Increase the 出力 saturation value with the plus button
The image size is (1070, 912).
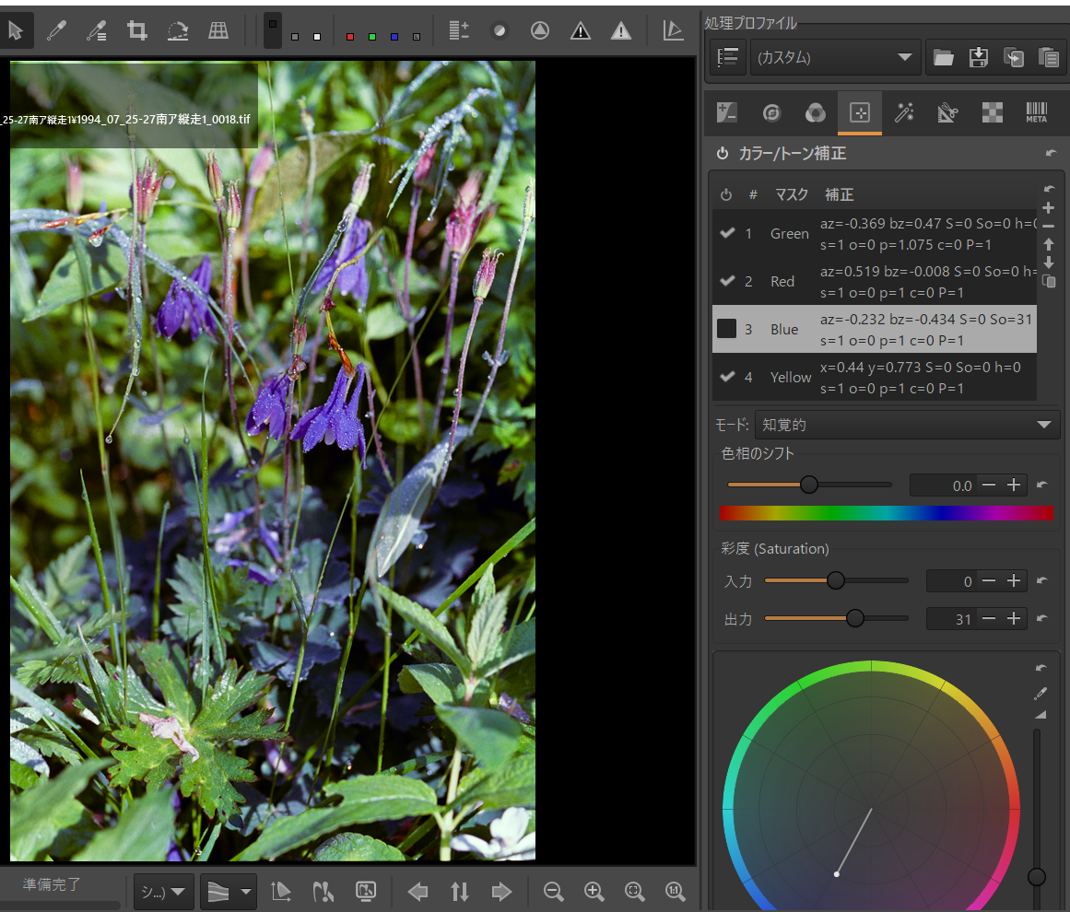1014,618
